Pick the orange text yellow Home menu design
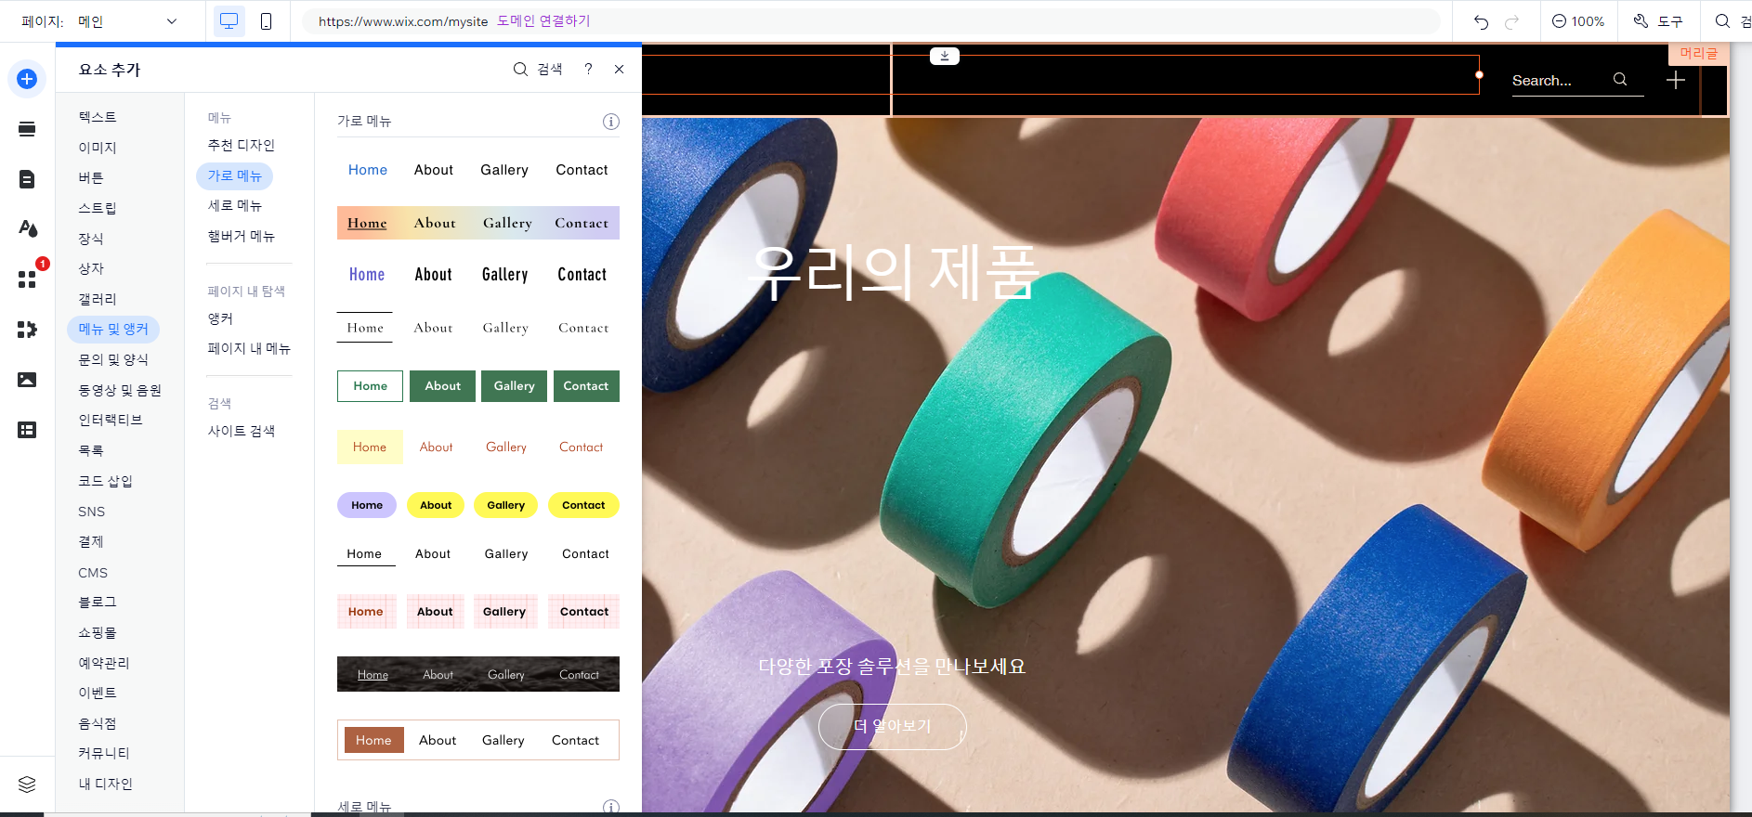 coord(478,447)
